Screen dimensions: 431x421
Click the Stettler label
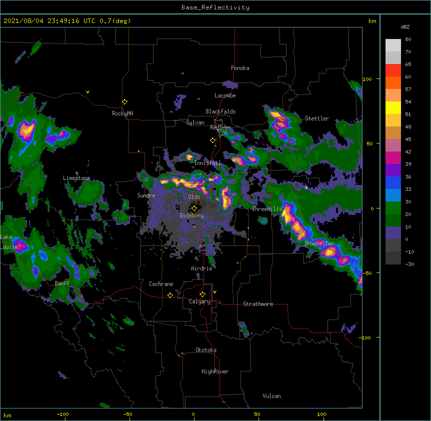pyautogui.click(x=317, y=118)
